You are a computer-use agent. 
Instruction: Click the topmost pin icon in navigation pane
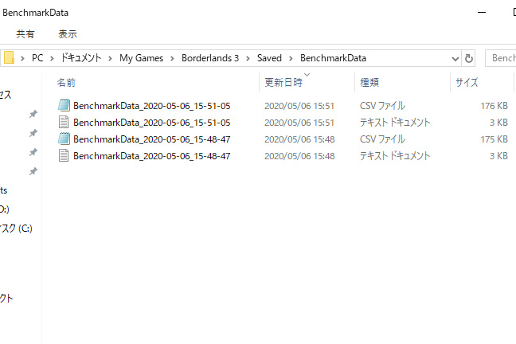coord(33,115)
